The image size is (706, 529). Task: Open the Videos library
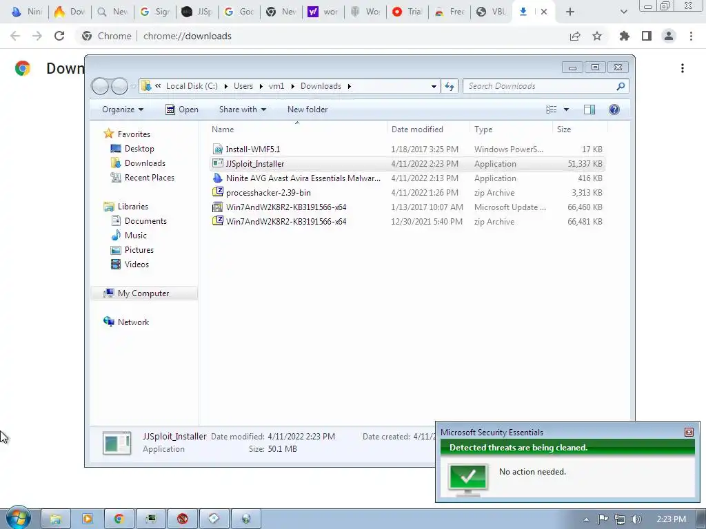137,264
